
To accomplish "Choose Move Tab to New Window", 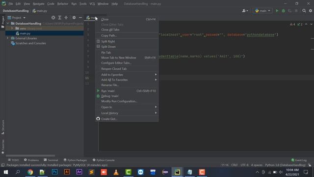I will [127, 58].
